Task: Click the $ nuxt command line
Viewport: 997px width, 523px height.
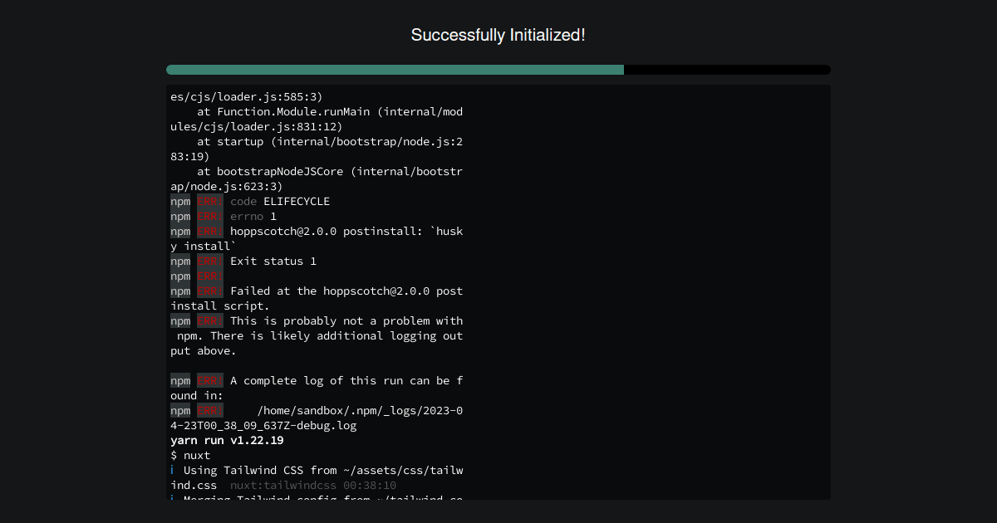Action: click(x=191, y=455)
